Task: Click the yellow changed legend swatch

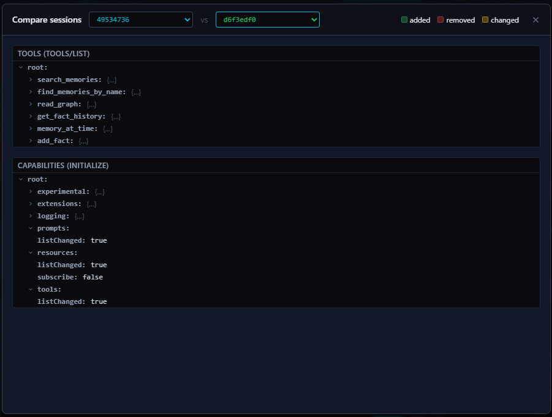Action: pos(485,20)
